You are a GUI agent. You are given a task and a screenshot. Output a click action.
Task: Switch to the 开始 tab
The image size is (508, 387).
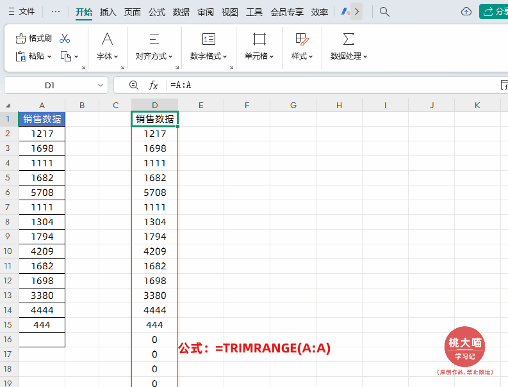pos(84,12)
